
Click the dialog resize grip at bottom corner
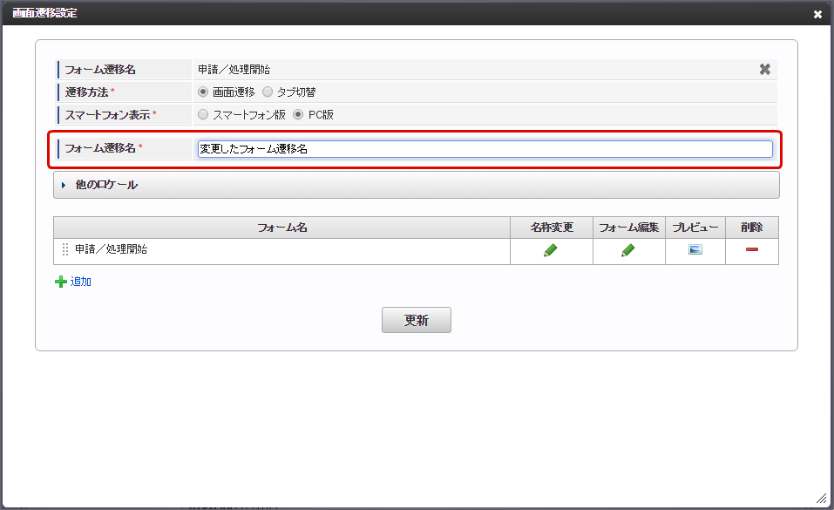tap(822, 499)
